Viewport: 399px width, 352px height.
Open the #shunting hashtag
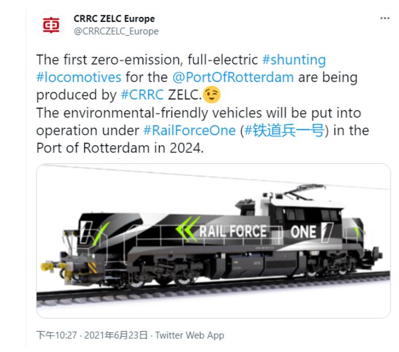(x=294, y=60)
